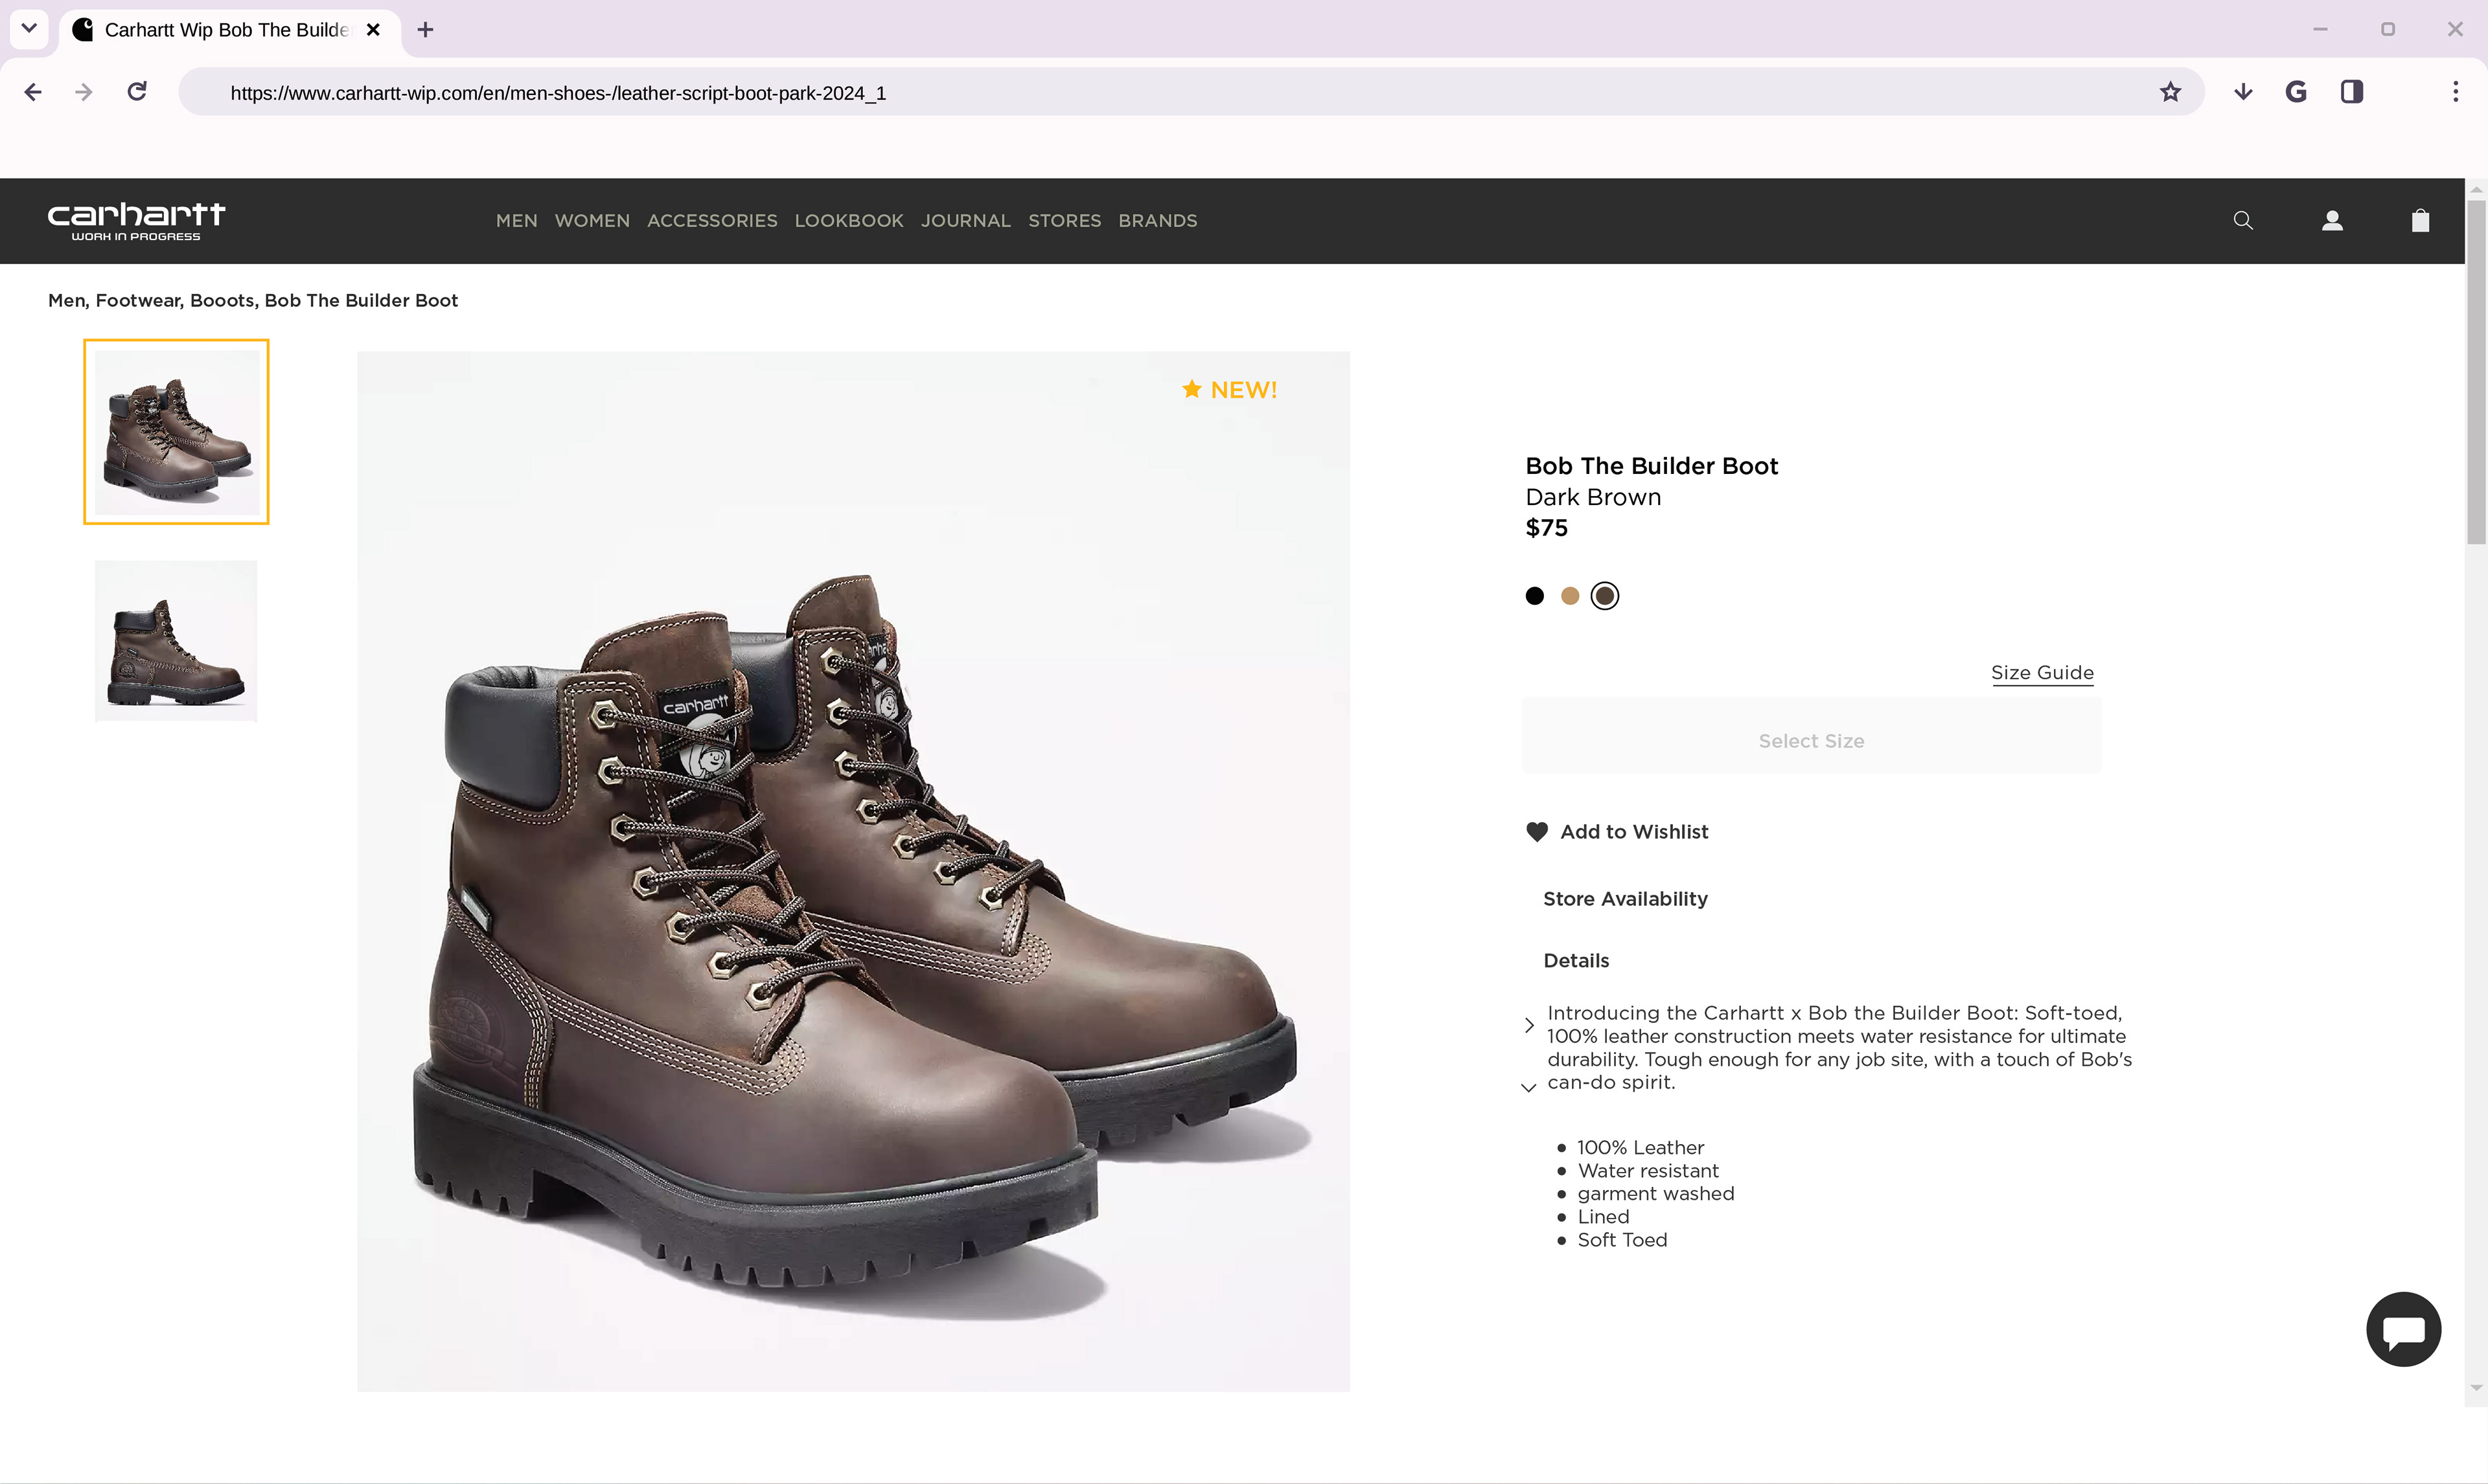Click the 'garment washed' bullet
This screenshot has width=2488, height=1484.
tap(1655, 1194)
